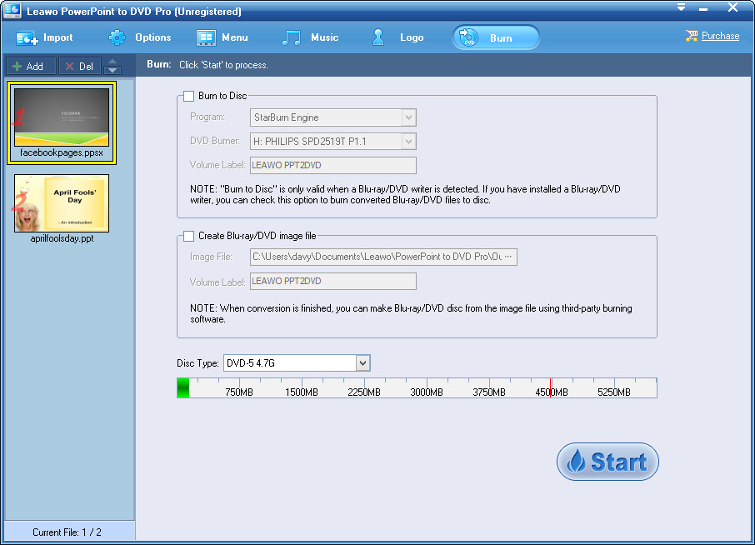Viewport: 755px width, 545px height.
Task: Switch to the Burn tab
Action: pyautogui.click(x=496, y=37)
